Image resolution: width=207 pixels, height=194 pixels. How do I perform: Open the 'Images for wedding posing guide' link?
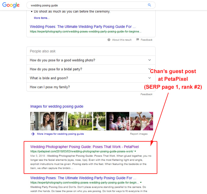coord(57,106)
